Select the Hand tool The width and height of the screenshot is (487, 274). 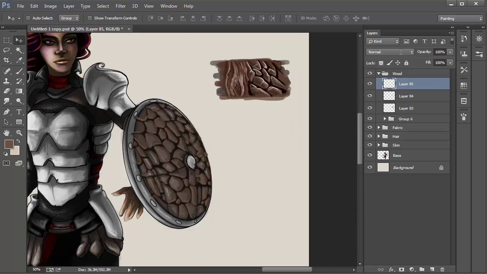pyautogui.click(x=6, y=133)
